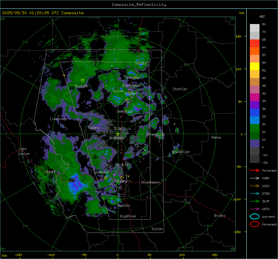
Task: Click the Cochrane town label
Action: point(101,172)
